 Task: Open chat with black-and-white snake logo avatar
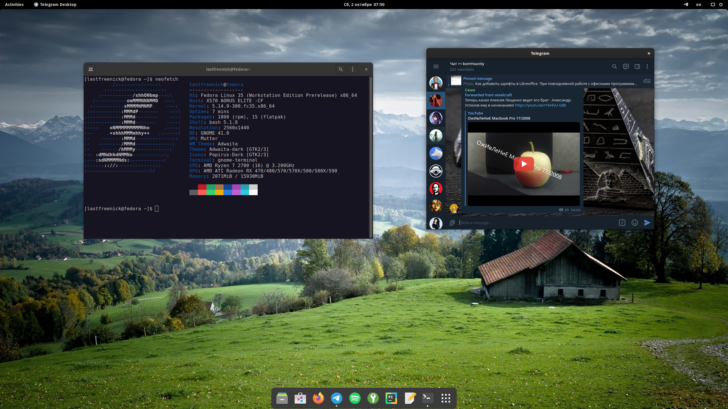436,171
